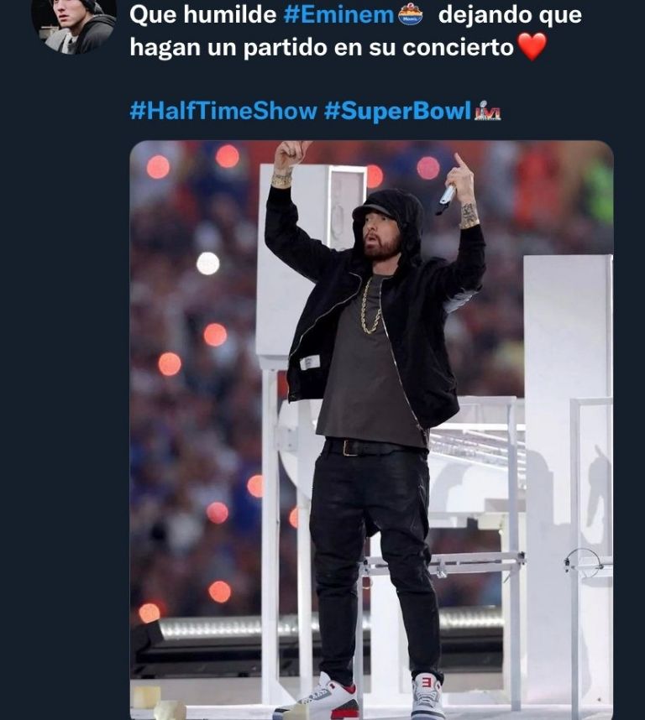Image resolution: width=645 pixels, height=720 pixels.
Task: Click the sneaker with the red E logo
Action: click(427, 693)
